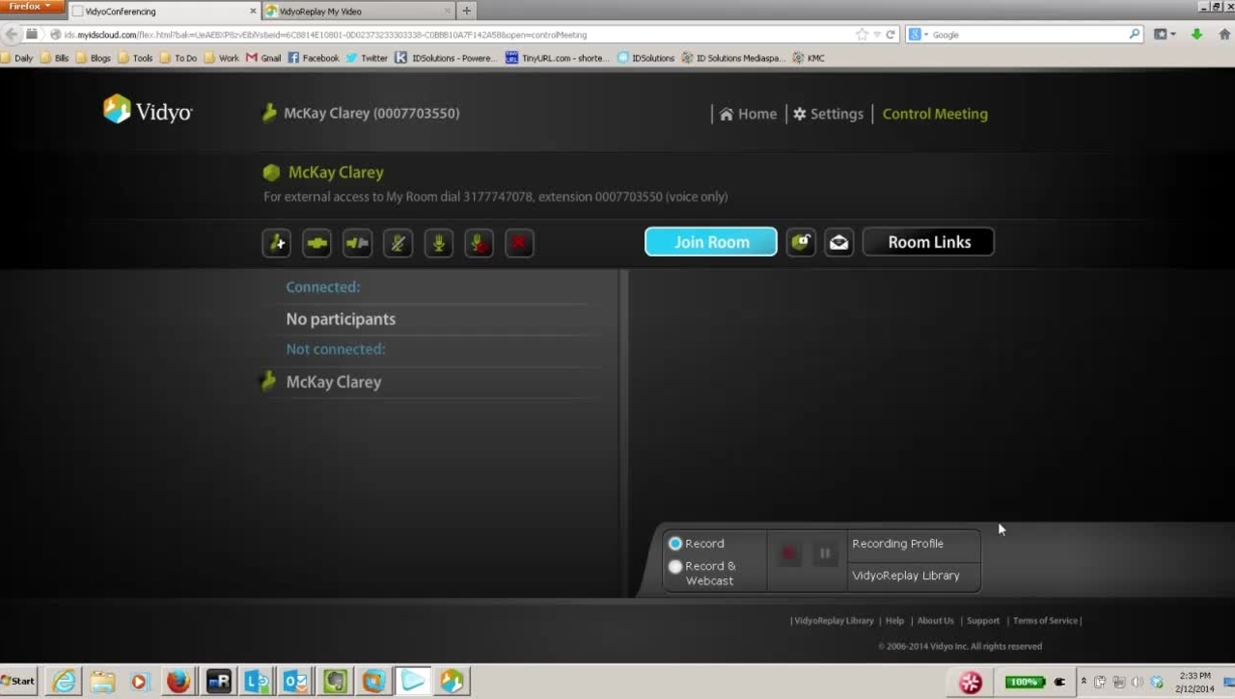Open the Gmail bookmark
1235x699 pixels.
[x=263, y=58]
